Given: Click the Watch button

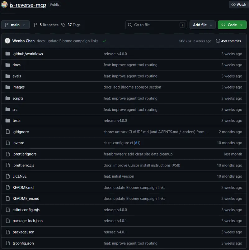Looking at the screenshot, I should [x=239, y=4].
